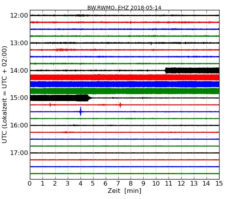Click x-axis tick label 7
The image size is (249, 199).
118,184
